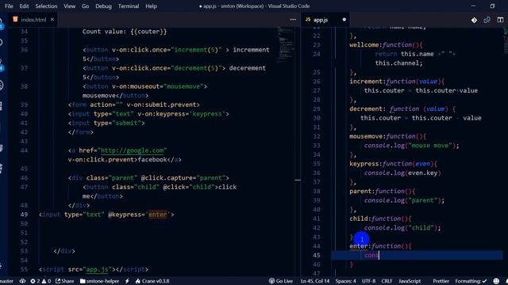Image resolution: width=508 pixels, height=285 pixels.
Task: Show the 0 warnings in status bar
Action: (46, 281)
